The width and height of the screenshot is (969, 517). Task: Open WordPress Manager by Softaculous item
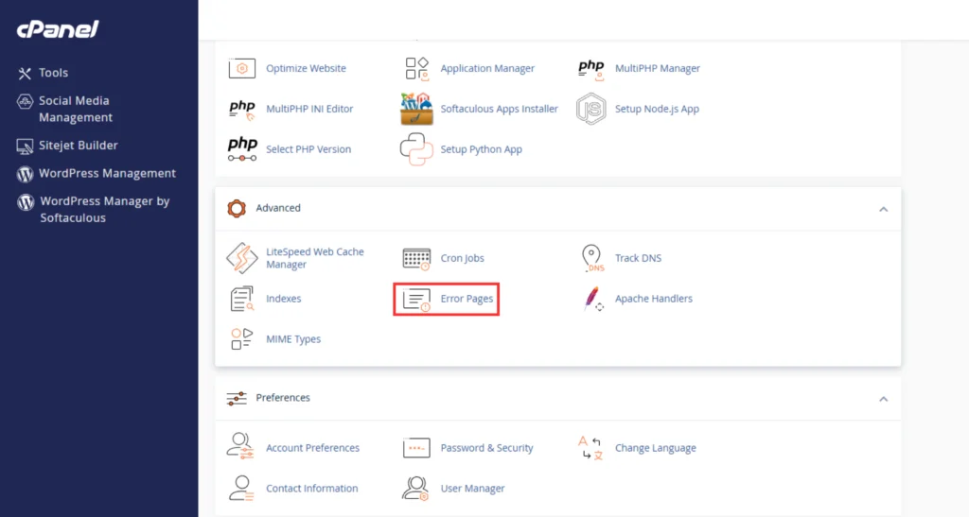click(104, 210)
